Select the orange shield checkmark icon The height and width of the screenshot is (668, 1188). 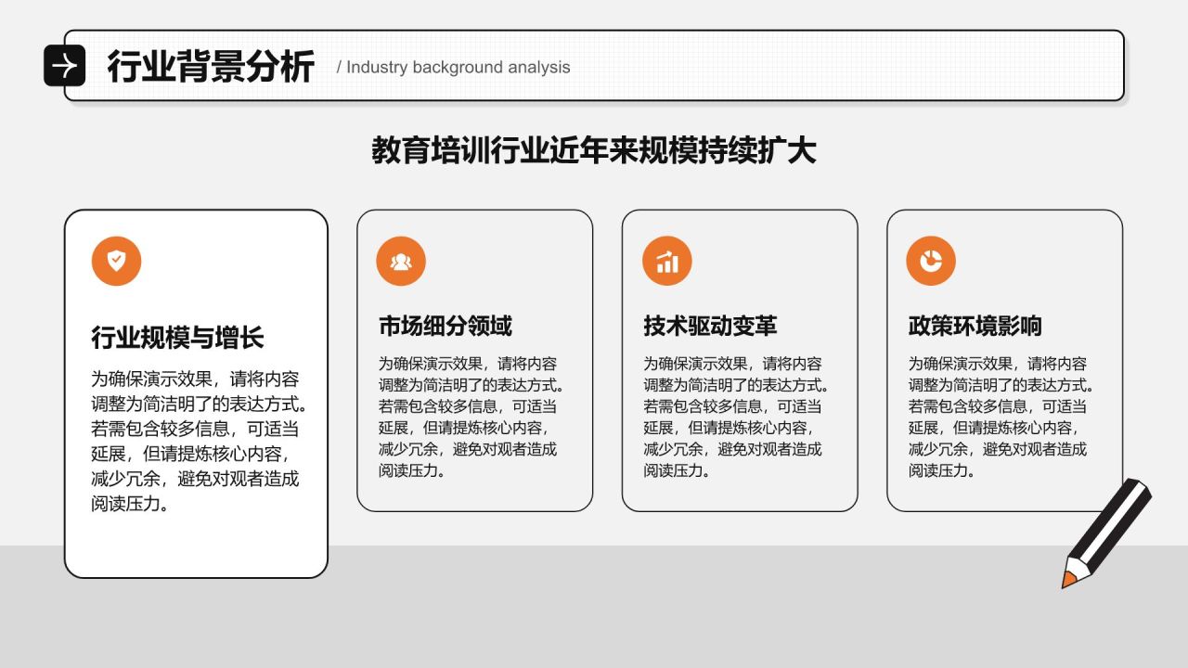point(116,261)
